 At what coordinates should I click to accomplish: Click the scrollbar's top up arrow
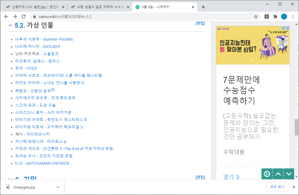[x=296, y=24]
